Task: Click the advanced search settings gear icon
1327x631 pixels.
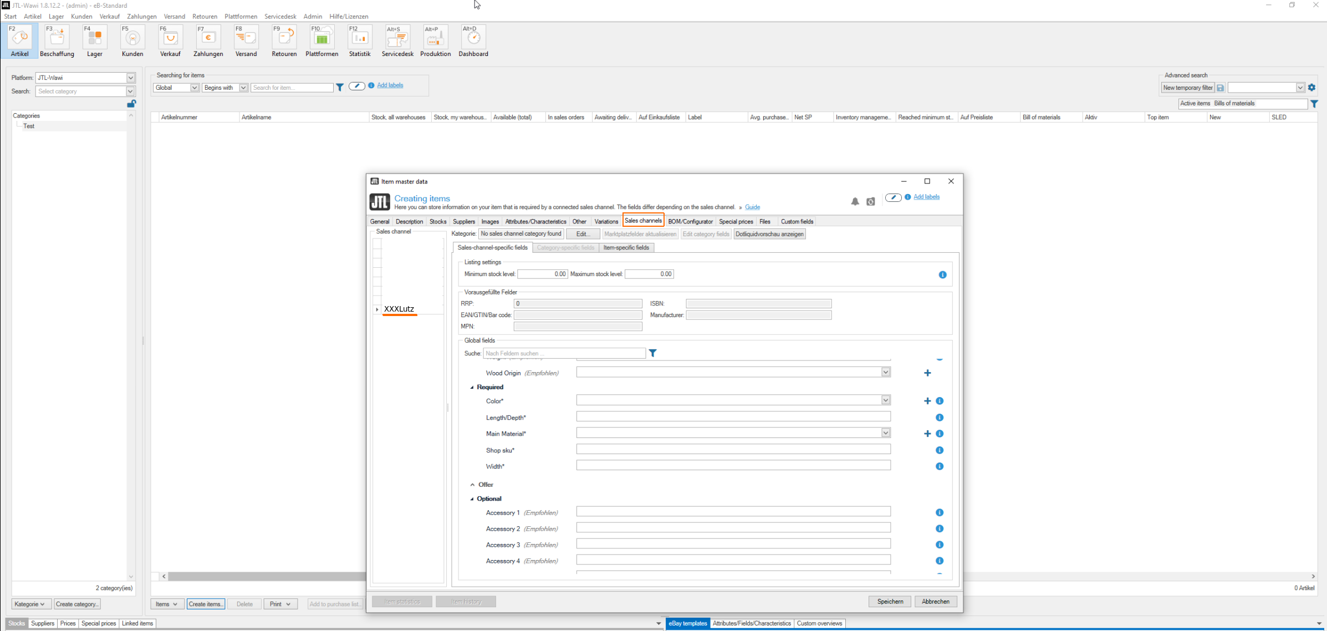Action: click(1311, 88)
